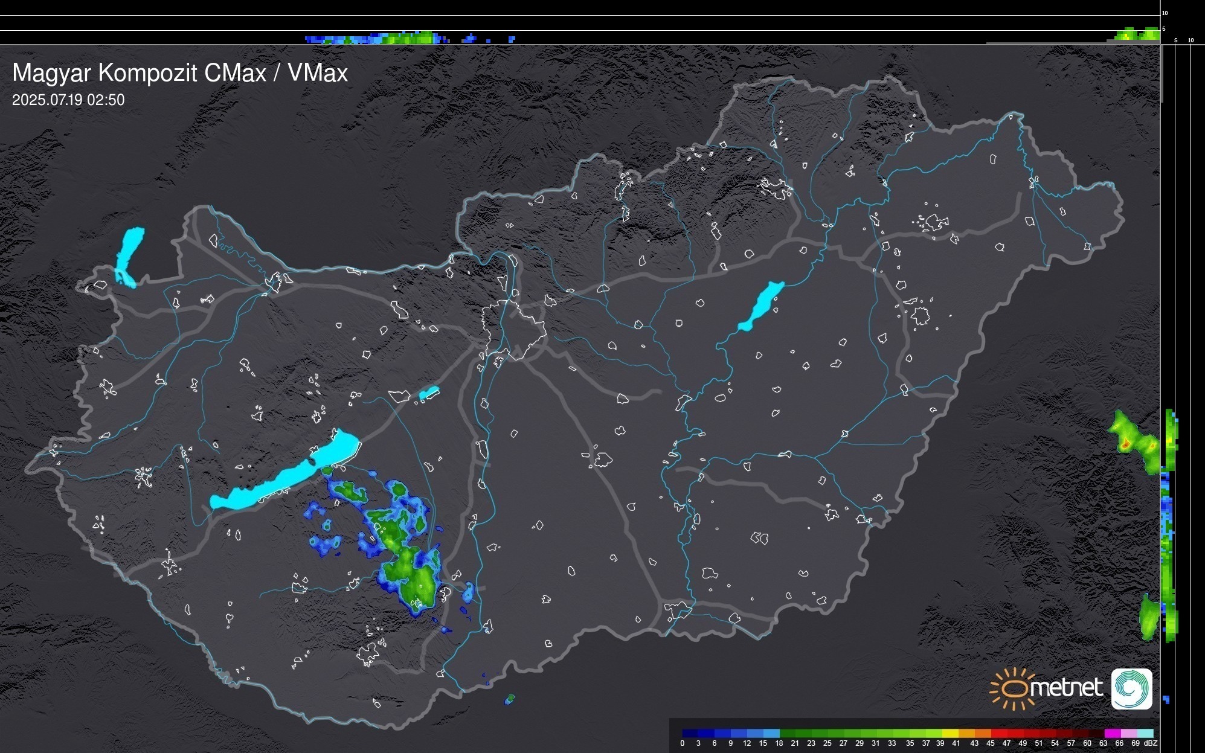Image resolution: width=1205 pixels, height=753 pixels.
Task: Click the Magyar Kompozit CMax / VMax title
Action: [x=180, y=73]
